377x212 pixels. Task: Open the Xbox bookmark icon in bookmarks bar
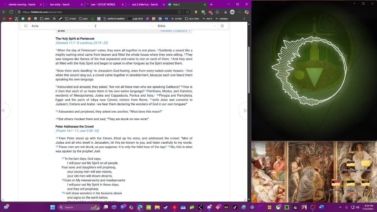click(92, 19)
